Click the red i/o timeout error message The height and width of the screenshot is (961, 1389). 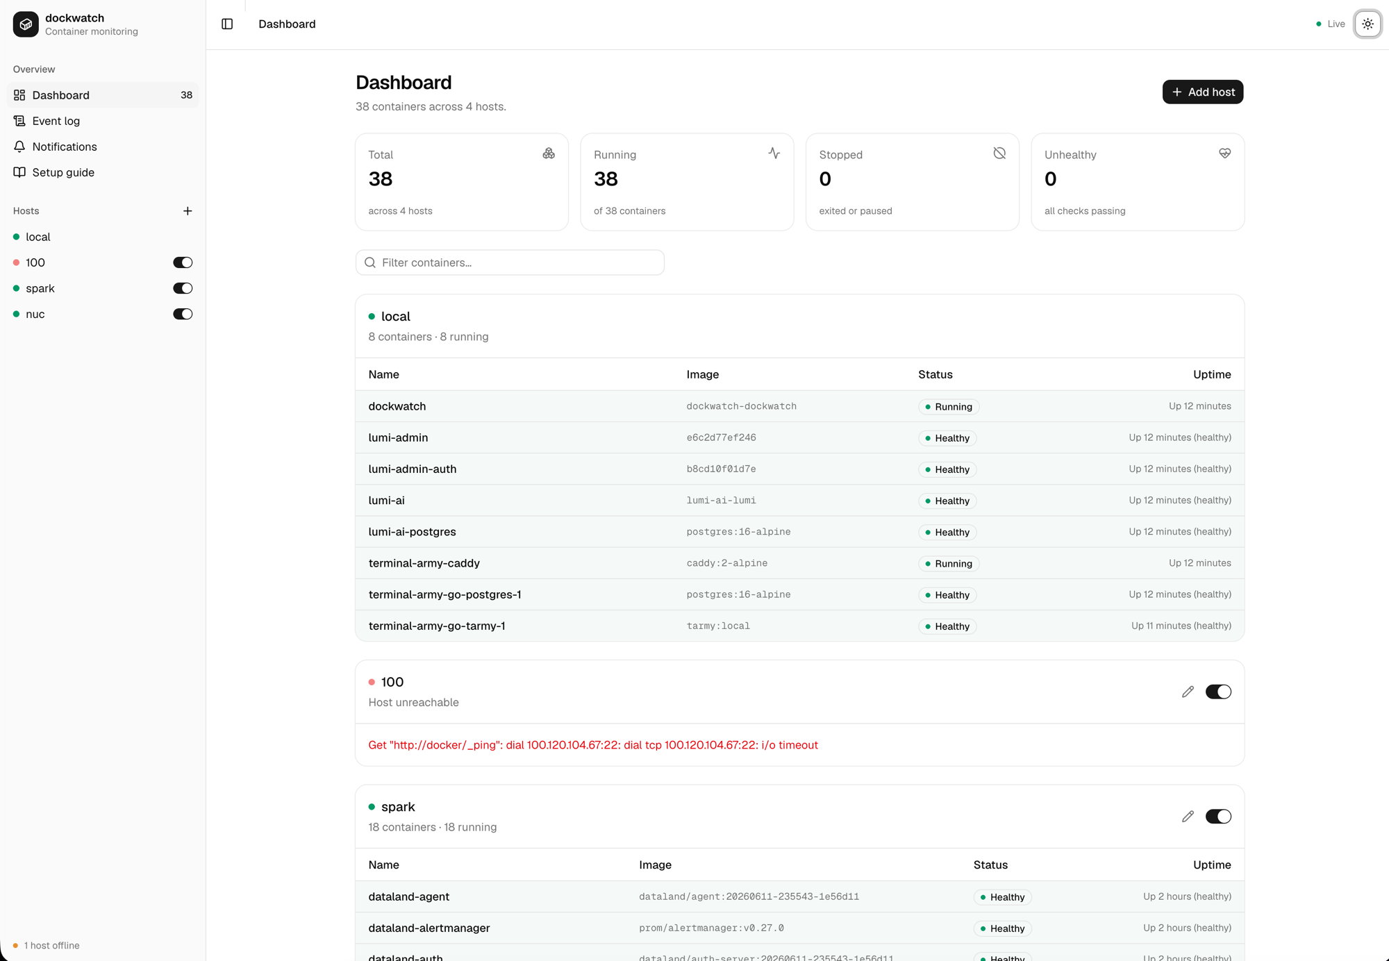point(593,745)
